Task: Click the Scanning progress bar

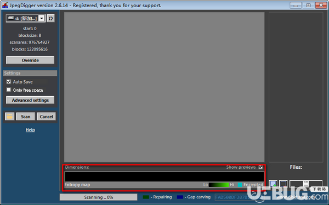Action: pyautogui.click(x=98, y=197)
